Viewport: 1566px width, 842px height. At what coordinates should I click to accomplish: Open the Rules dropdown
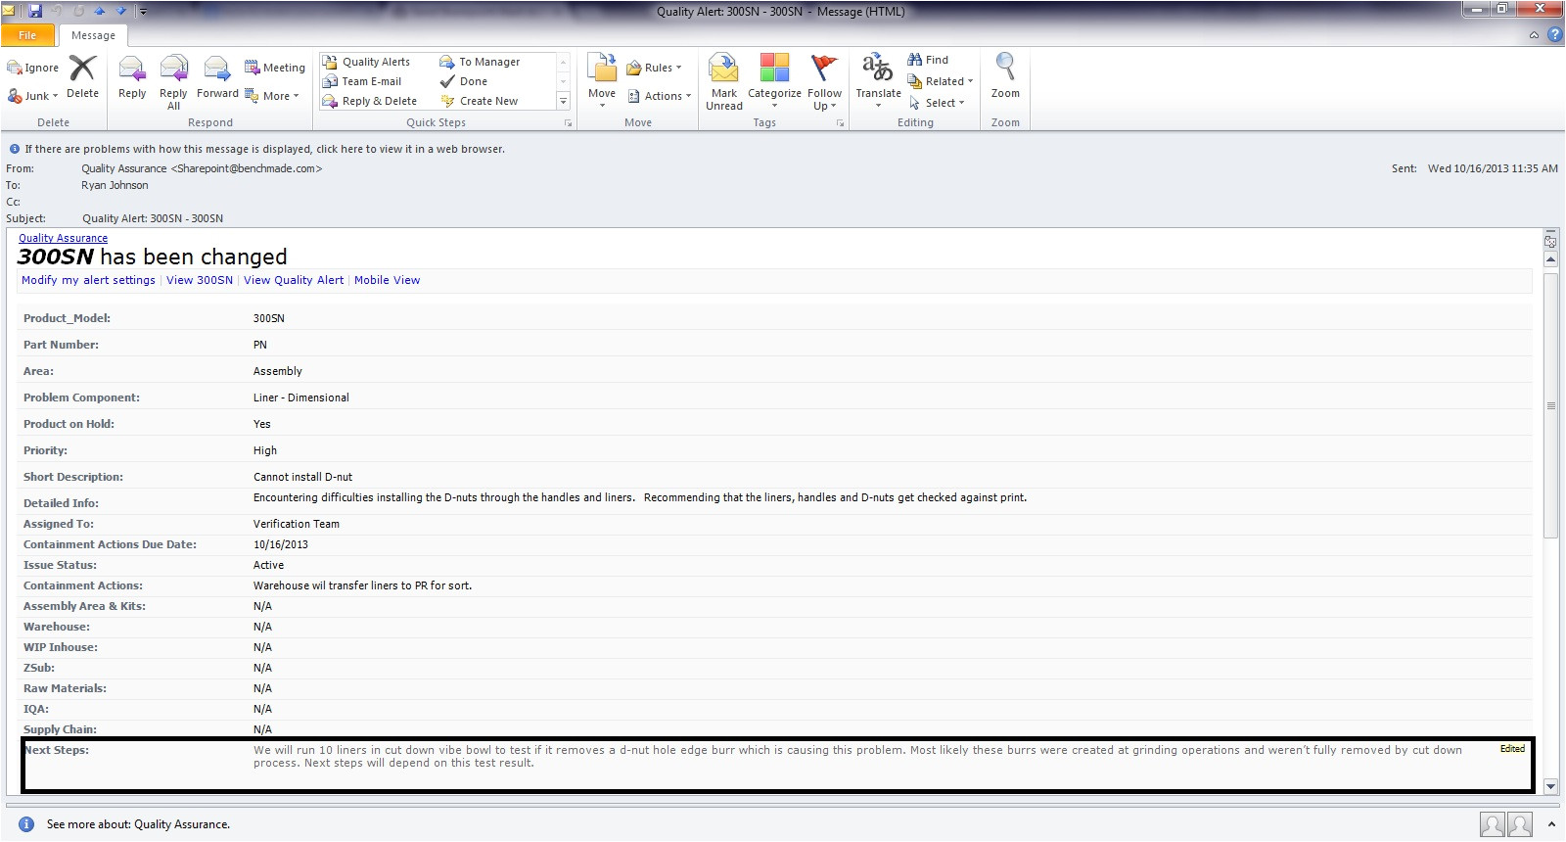tap(655, 68)
